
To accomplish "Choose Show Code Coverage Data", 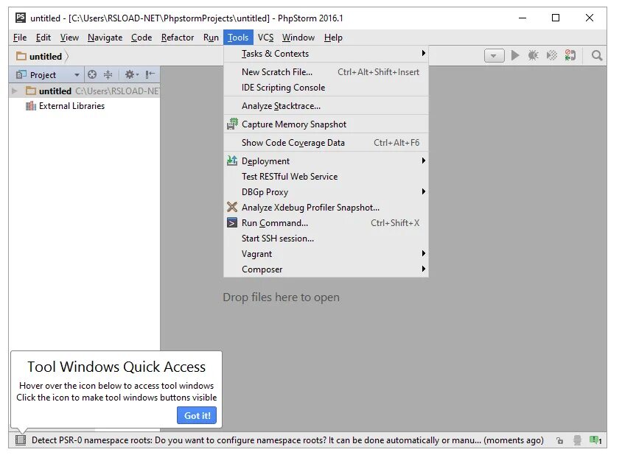I will pos(326,143).
